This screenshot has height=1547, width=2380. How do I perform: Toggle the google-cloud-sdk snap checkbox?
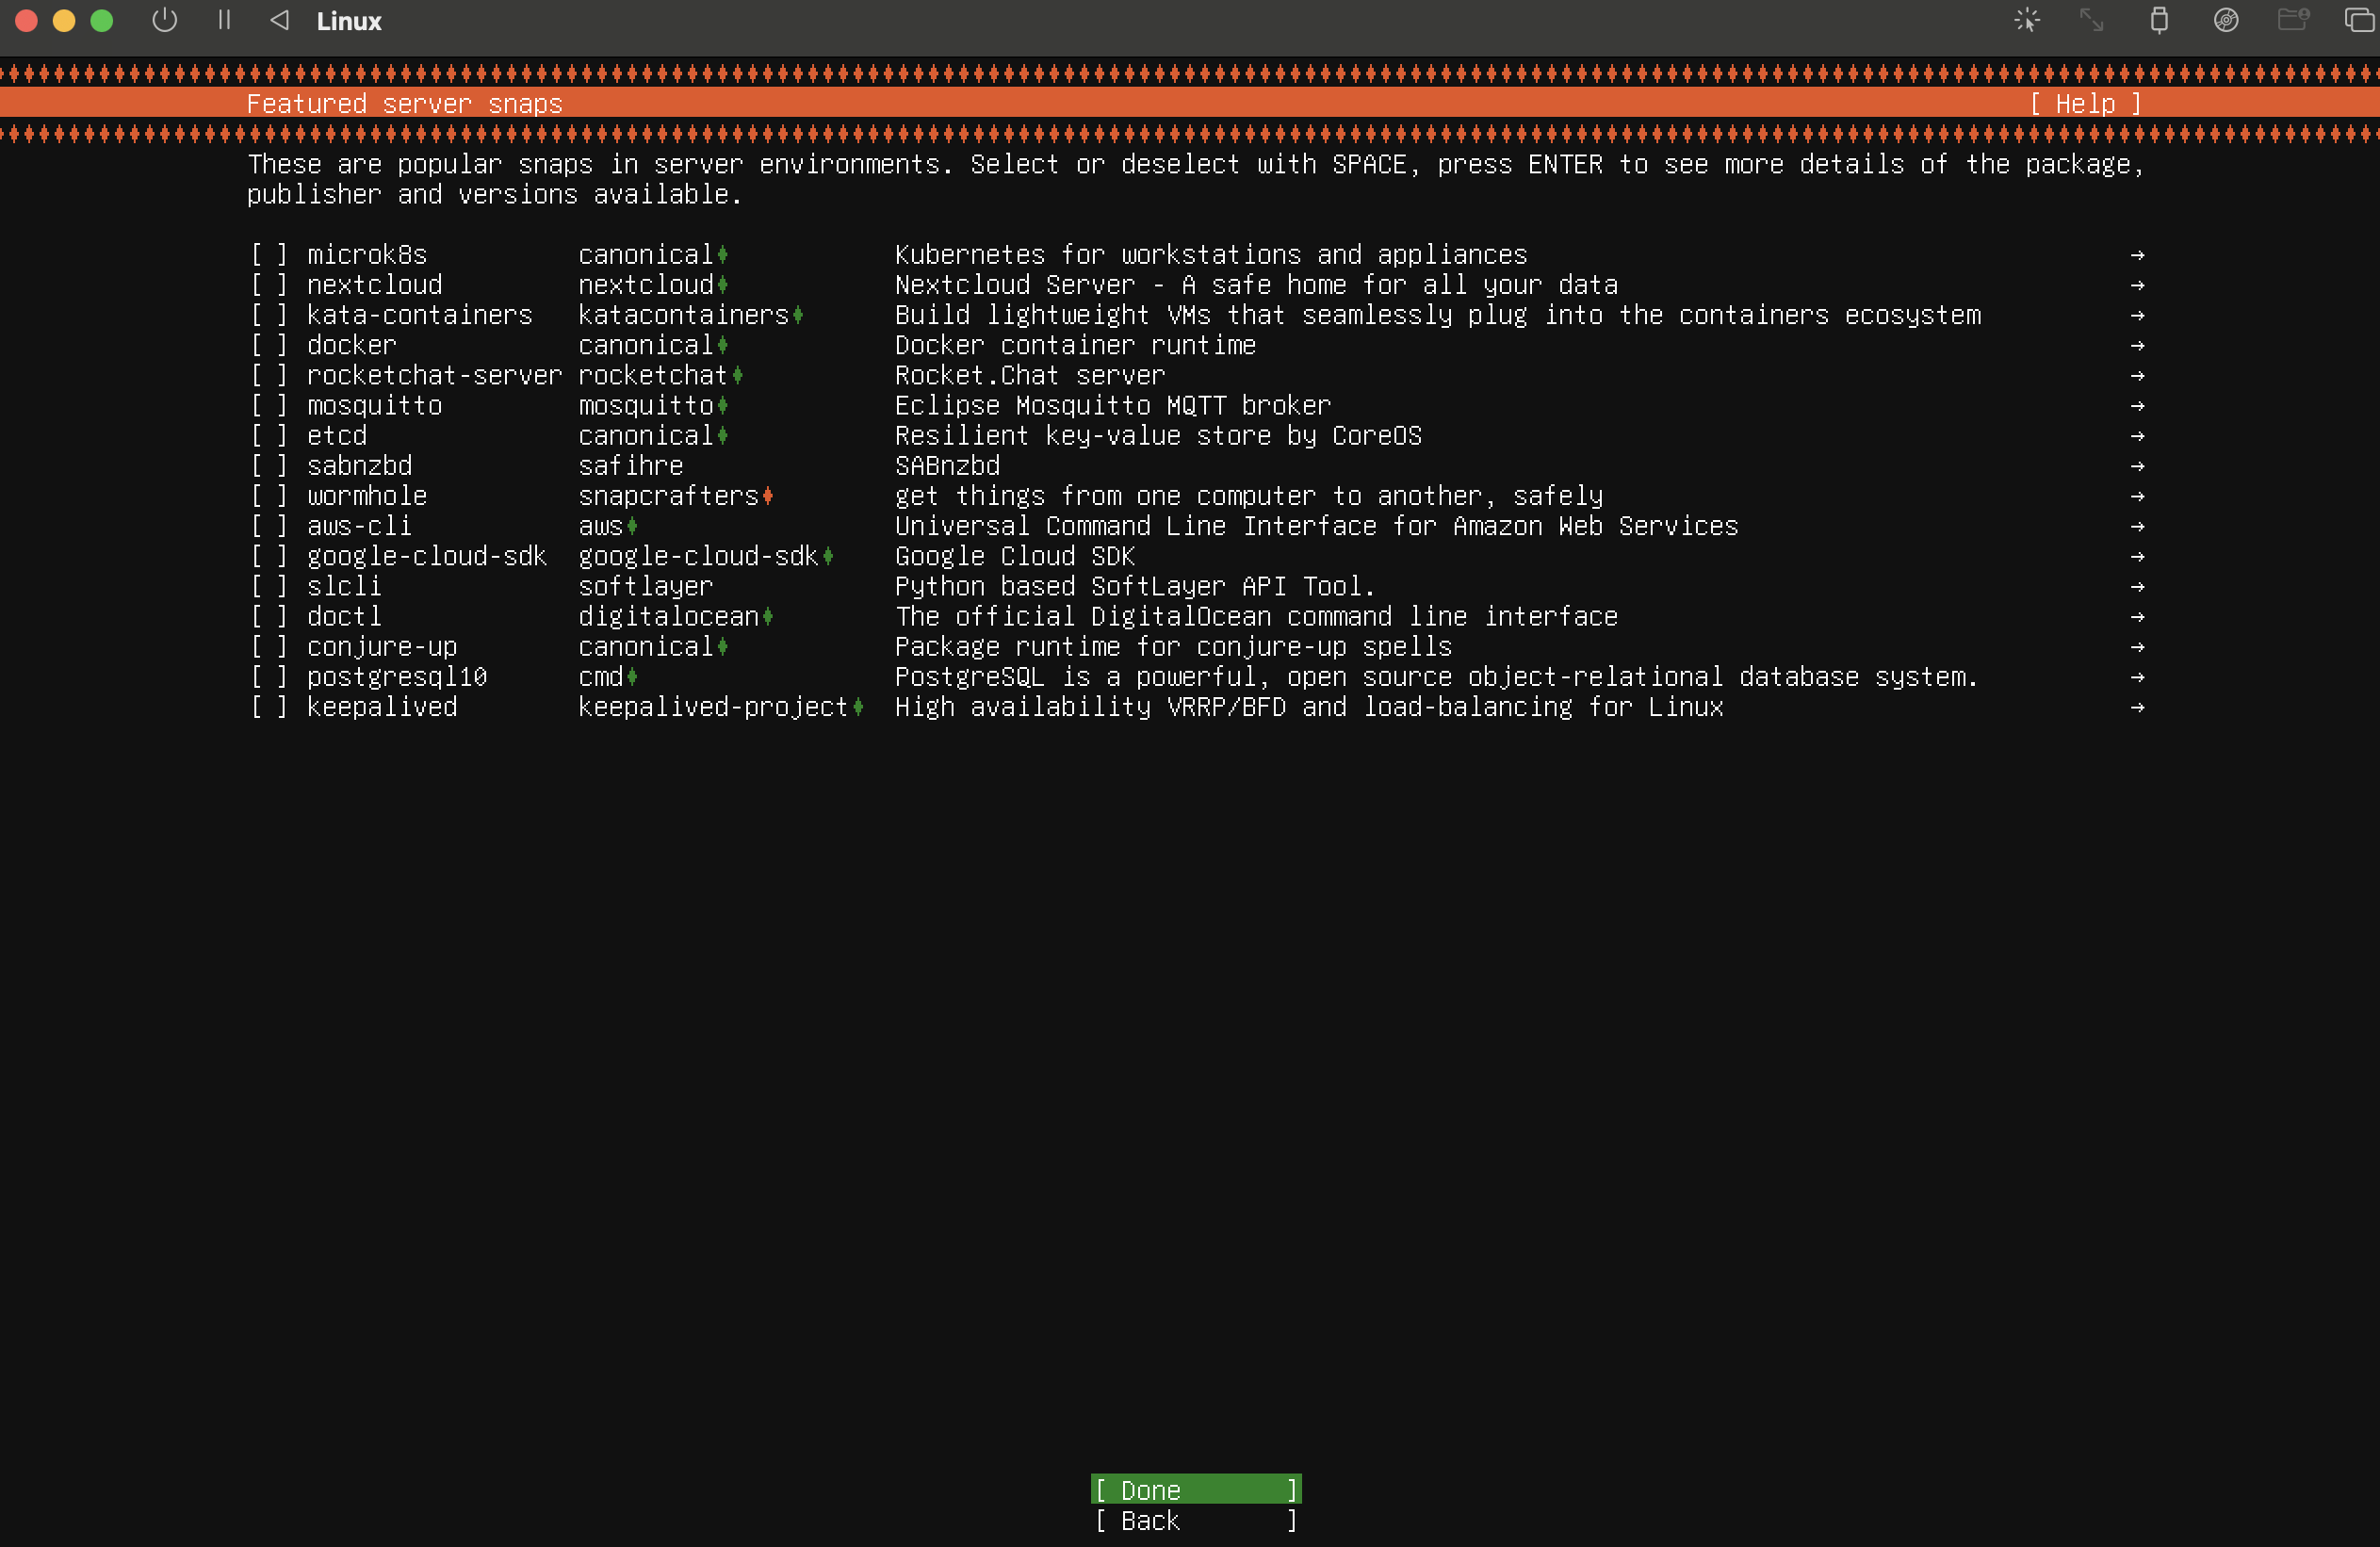coord(269,556)
